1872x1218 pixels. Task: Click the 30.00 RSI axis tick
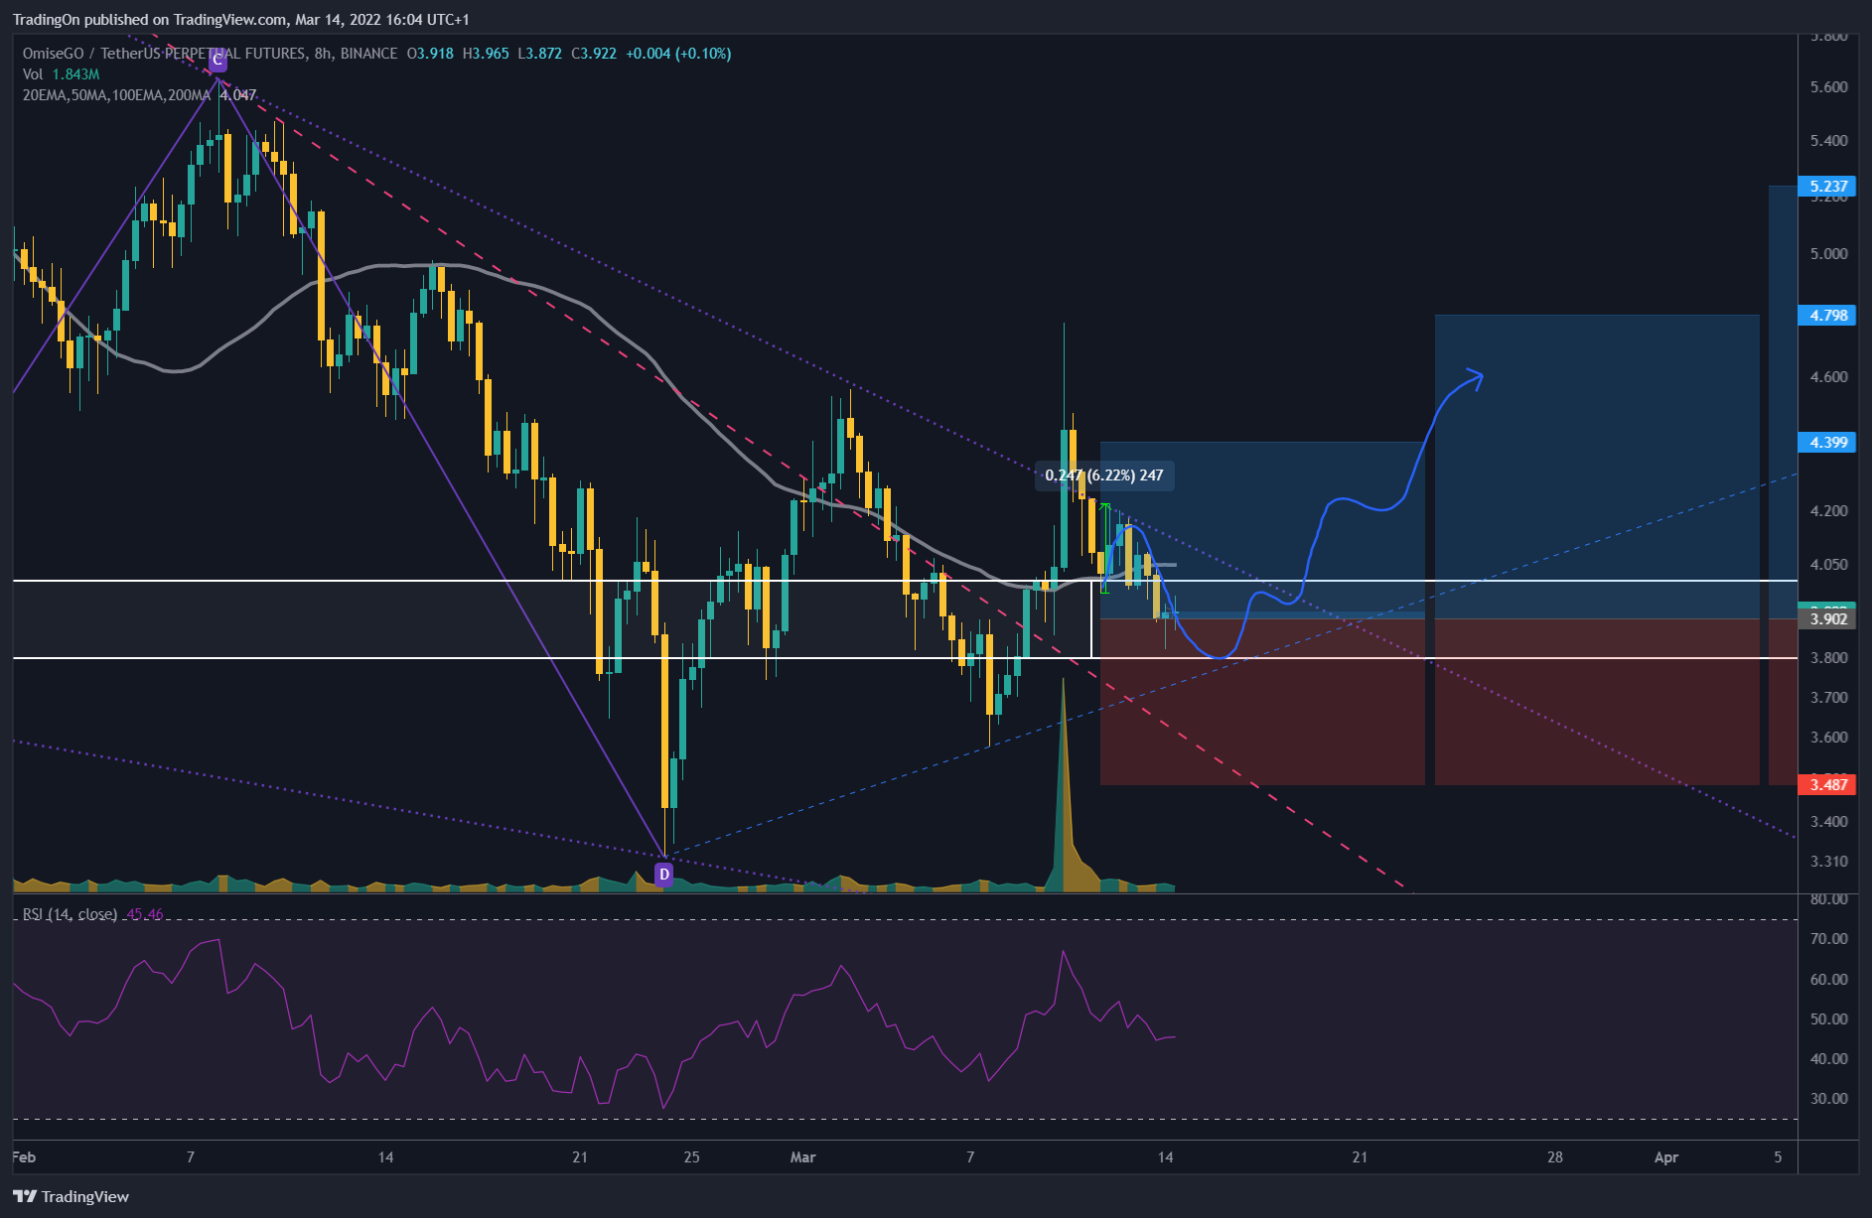[x=1828, y=1098]
